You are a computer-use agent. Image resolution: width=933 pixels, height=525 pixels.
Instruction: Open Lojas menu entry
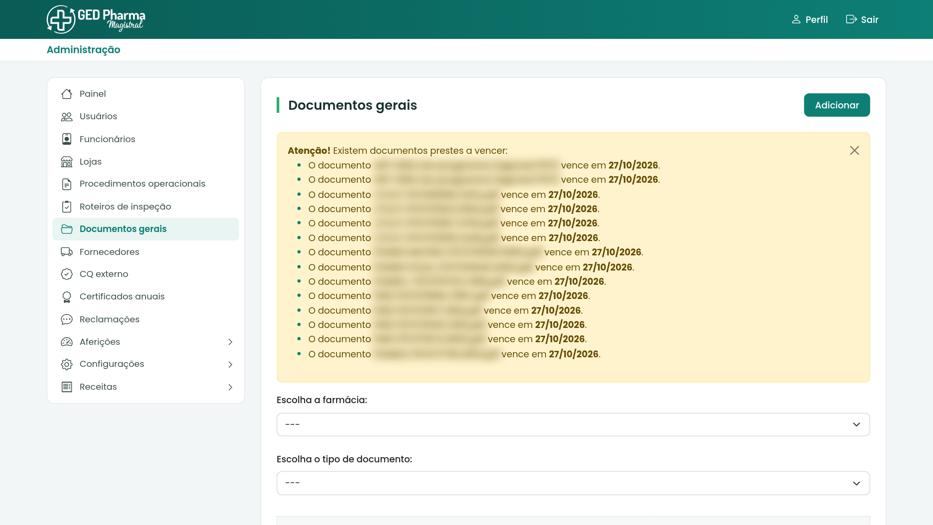coord(90,162)
